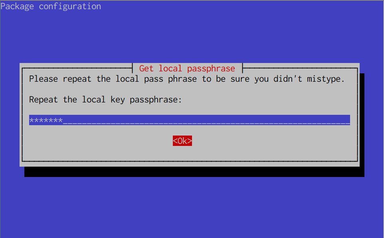Screen dimensions: 384x238
Task: Click the word 'Package' in the header
Action: [x=17, y=6]
